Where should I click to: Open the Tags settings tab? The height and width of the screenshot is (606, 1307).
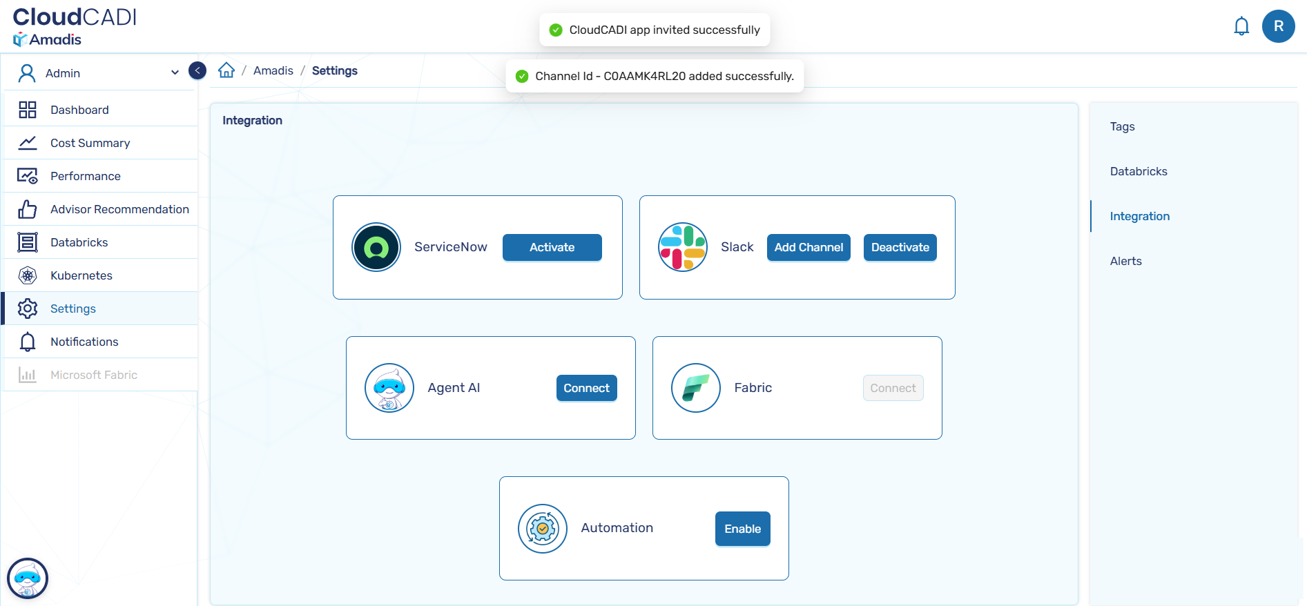(x=1122, y=126)
